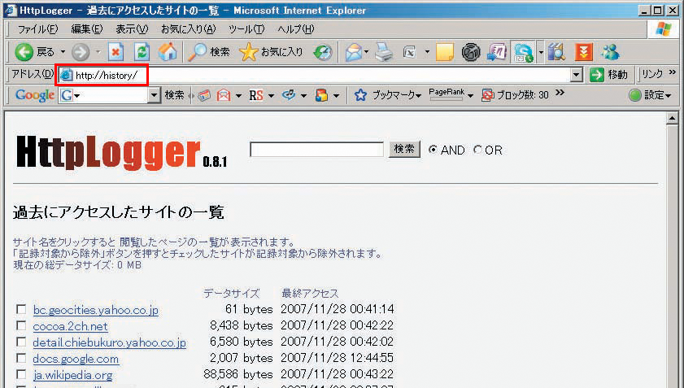Click the Google toolbar mail icon
Viewport: 684px width, 388px height.
click(224, 95)
